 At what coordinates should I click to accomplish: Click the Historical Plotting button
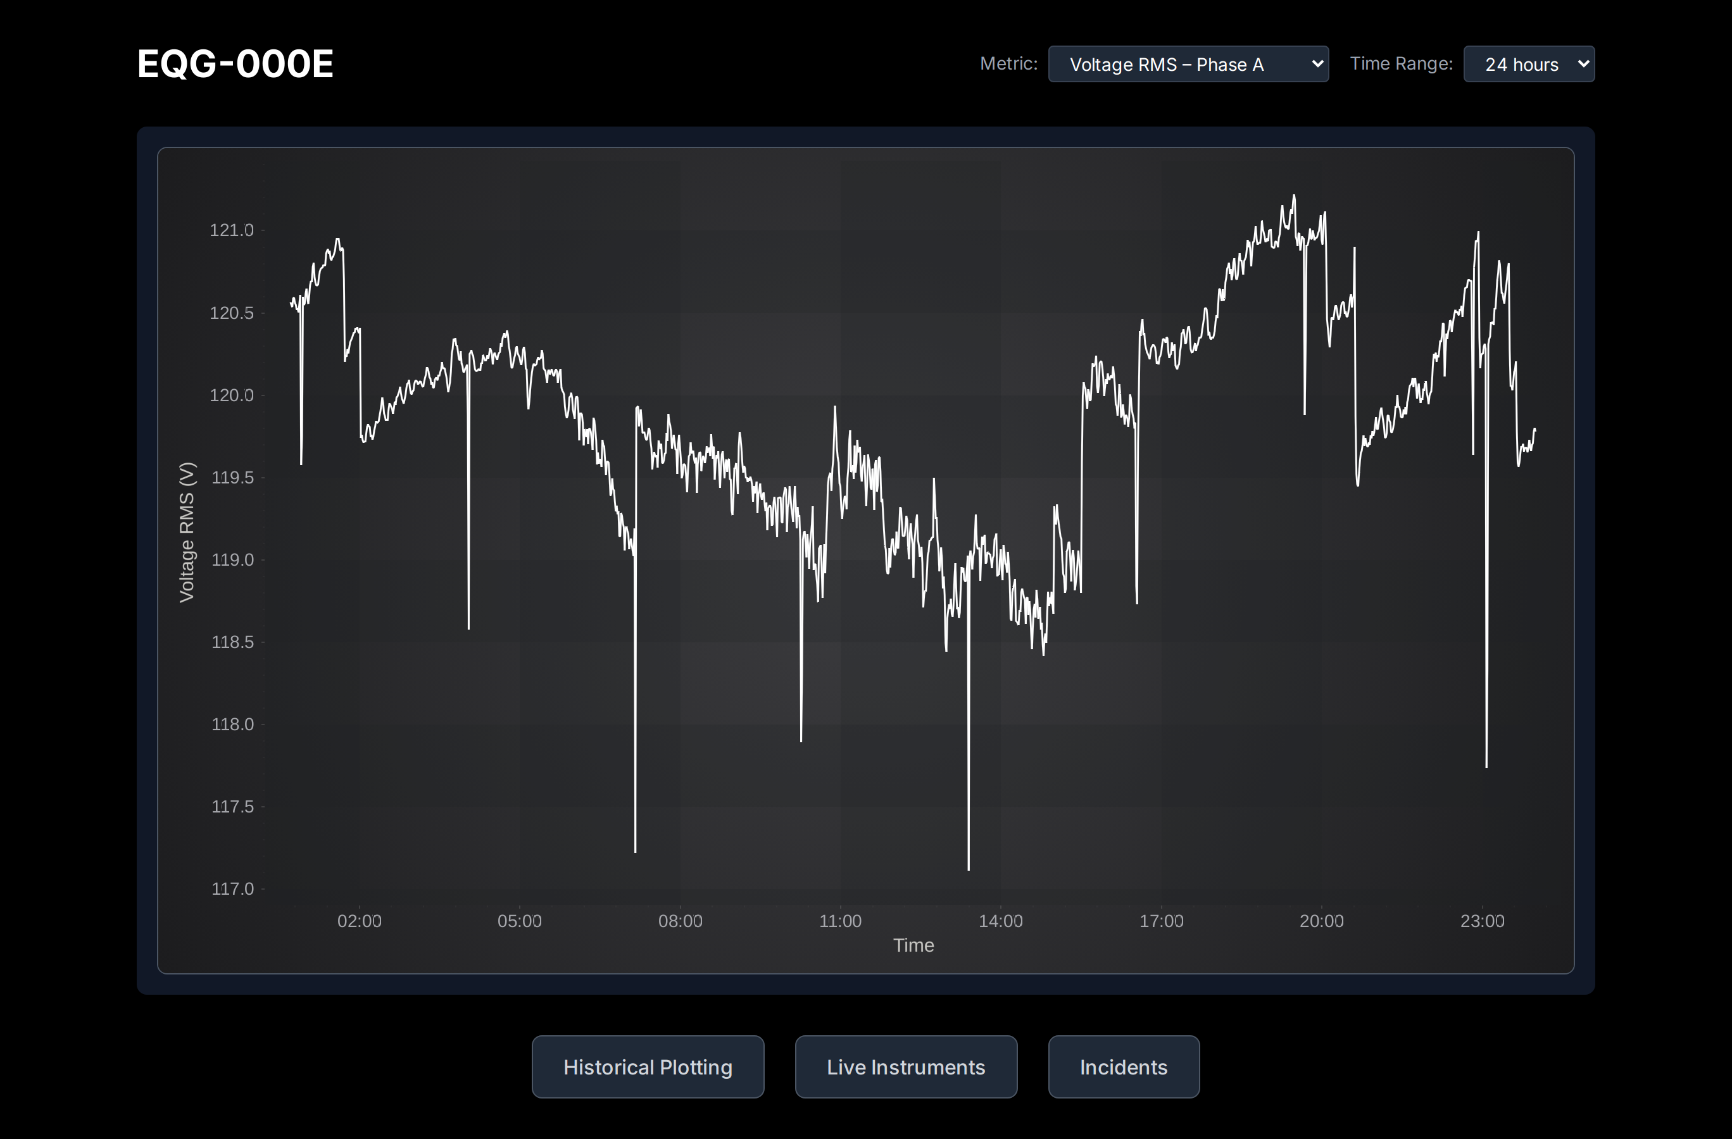pos(648,1066)
